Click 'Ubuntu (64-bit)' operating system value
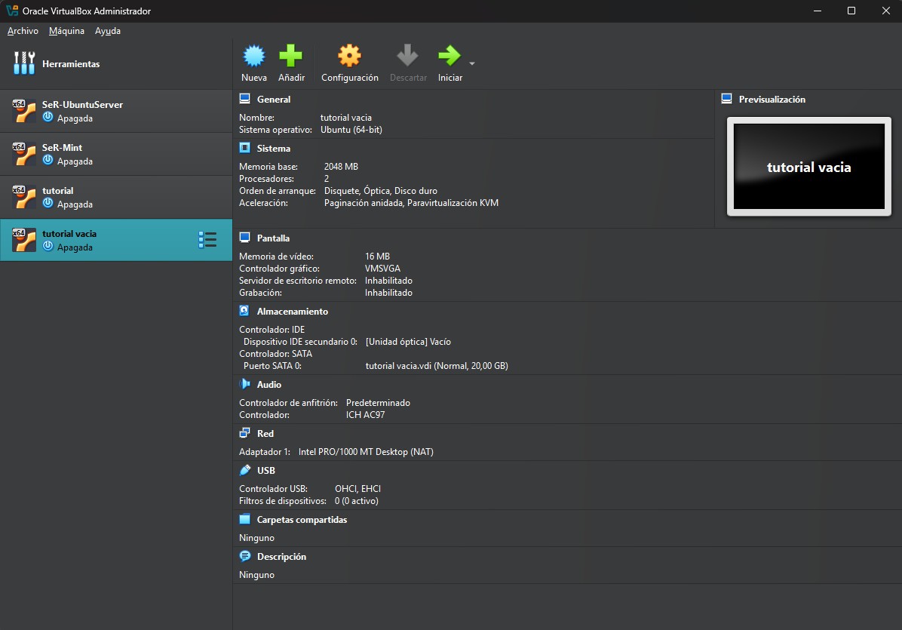 351,130
